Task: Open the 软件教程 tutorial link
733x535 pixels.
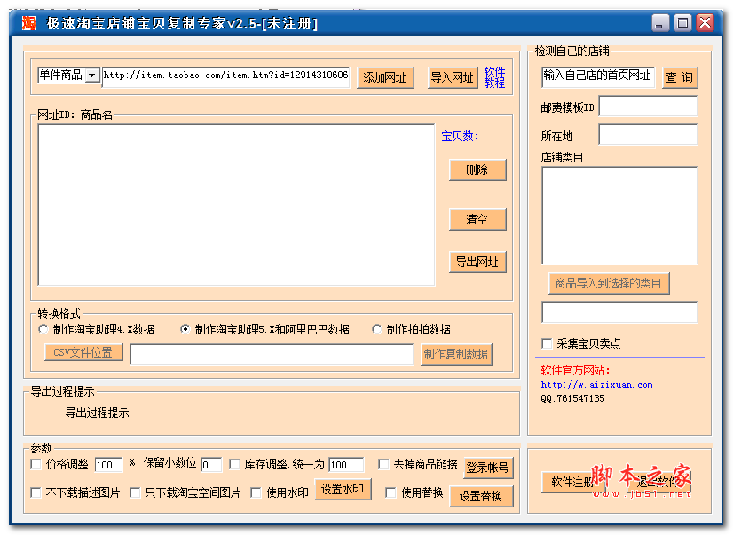Action: click(x=494, y=77)
